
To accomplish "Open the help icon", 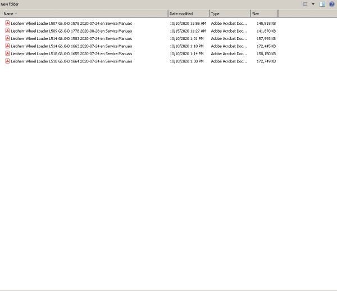I will 331,4.
